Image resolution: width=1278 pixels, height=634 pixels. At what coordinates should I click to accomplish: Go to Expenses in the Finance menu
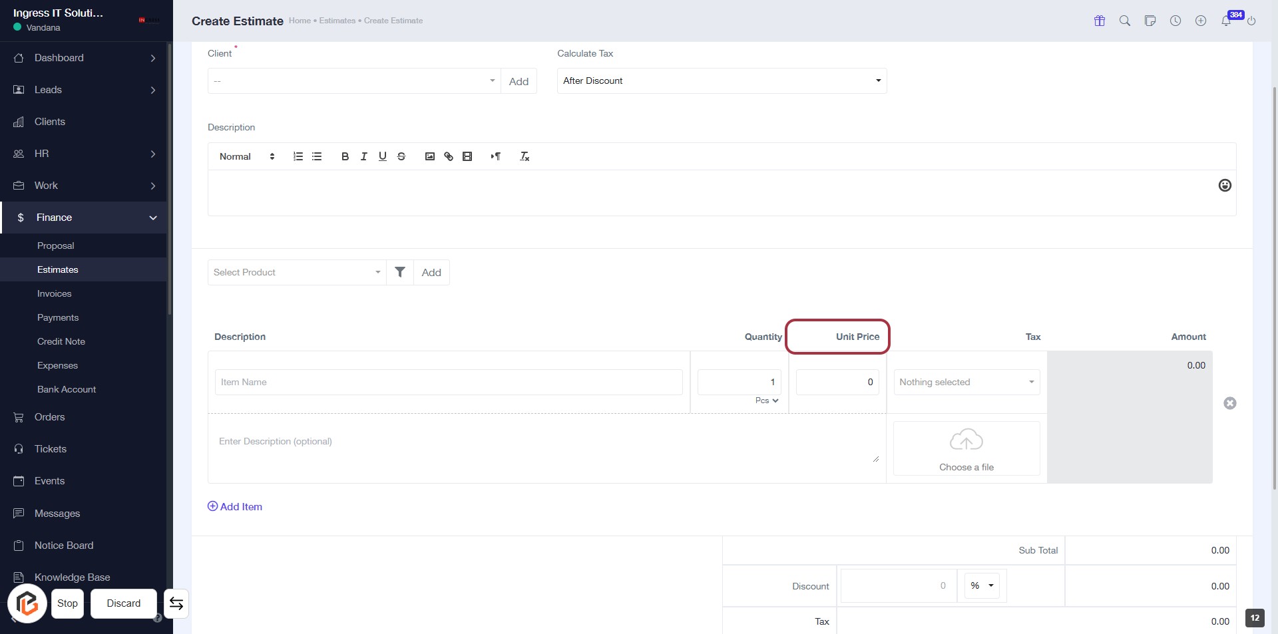(57, 365)
